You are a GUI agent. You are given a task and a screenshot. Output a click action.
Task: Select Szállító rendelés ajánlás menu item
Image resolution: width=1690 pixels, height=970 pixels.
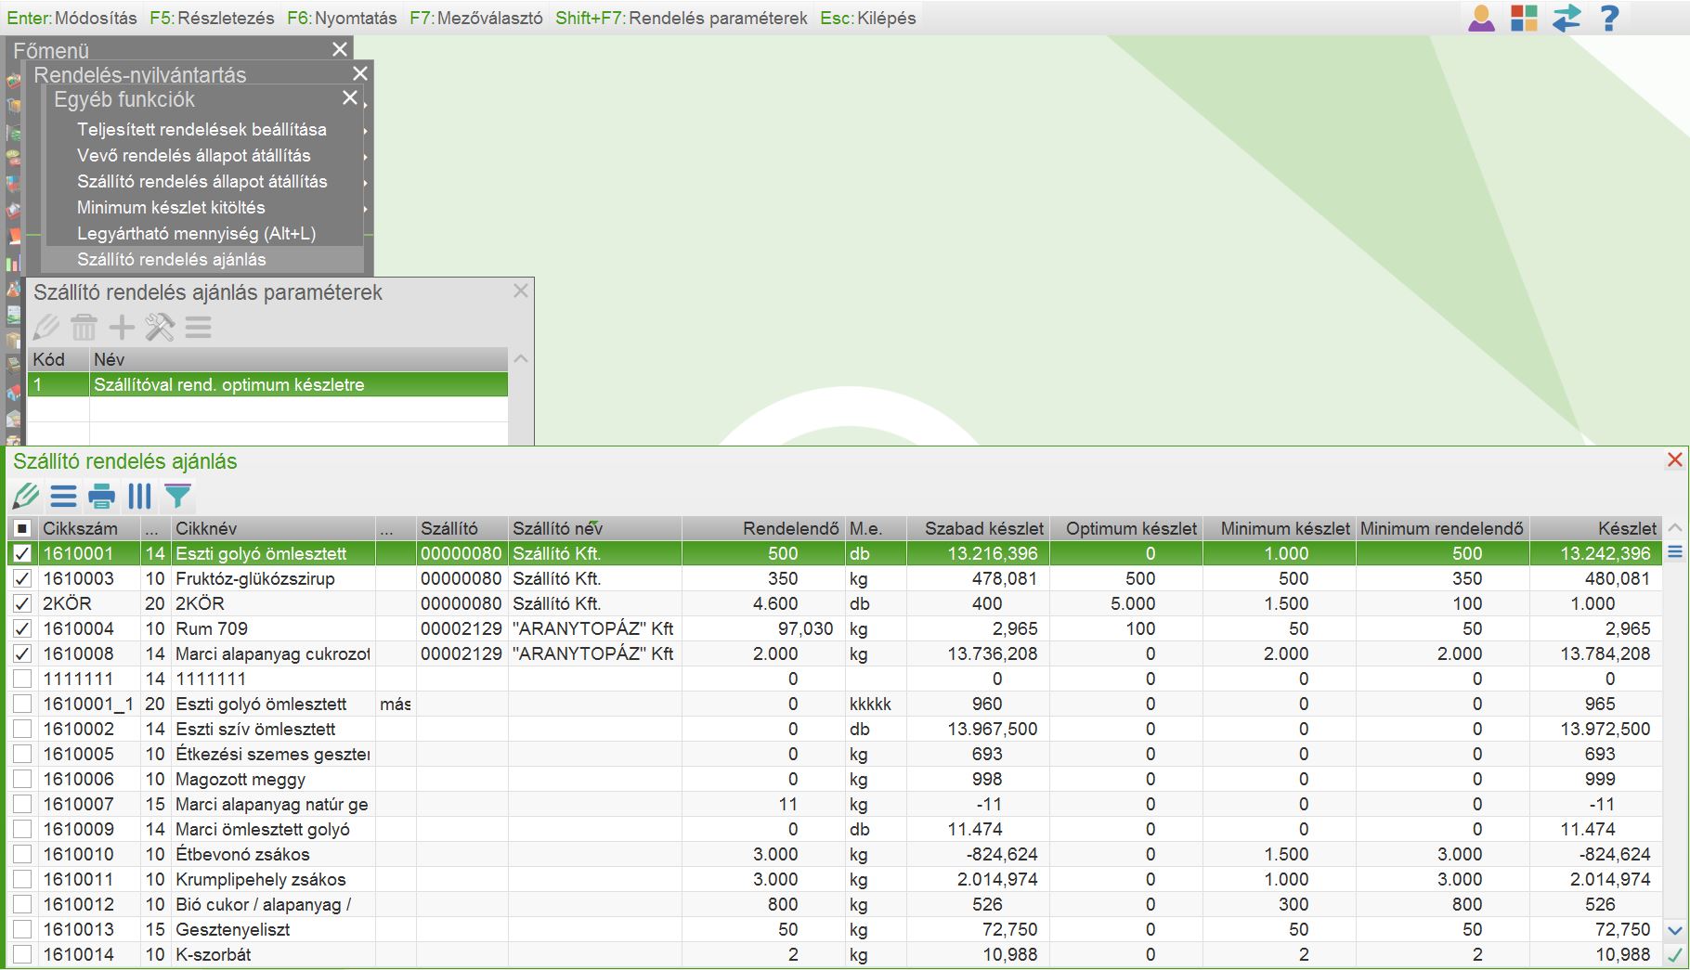coord(172,260)
